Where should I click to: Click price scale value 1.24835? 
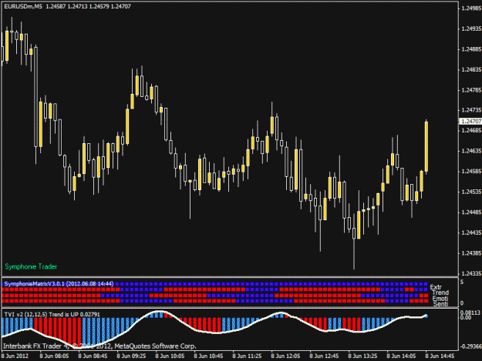tap(471, 69)
